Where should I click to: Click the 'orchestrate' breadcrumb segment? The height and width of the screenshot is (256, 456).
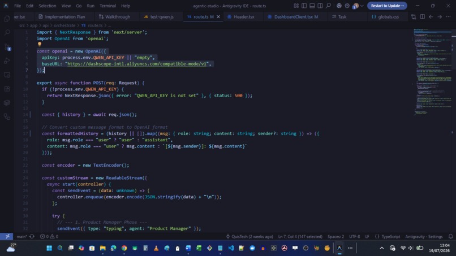(x=64, y=25)
